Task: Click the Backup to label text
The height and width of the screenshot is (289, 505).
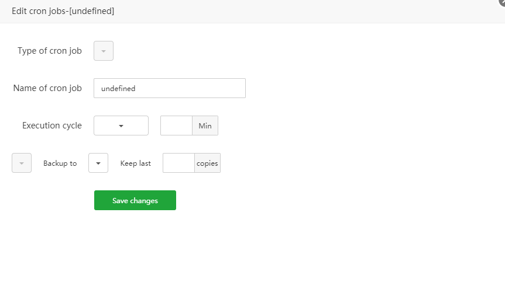Action: click(60, 163)
